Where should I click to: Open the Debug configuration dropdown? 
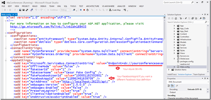pos(66,10)
